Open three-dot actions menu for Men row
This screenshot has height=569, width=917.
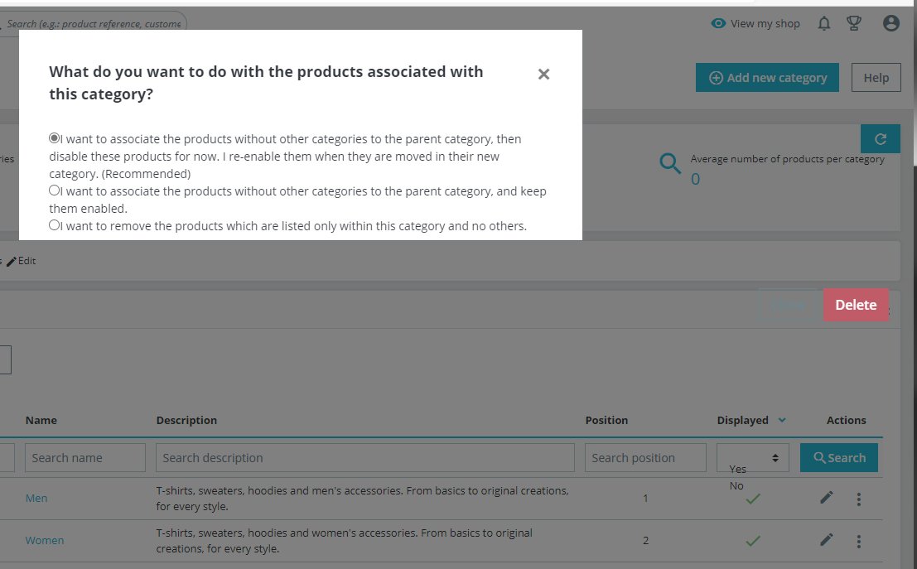pos(859,499)
